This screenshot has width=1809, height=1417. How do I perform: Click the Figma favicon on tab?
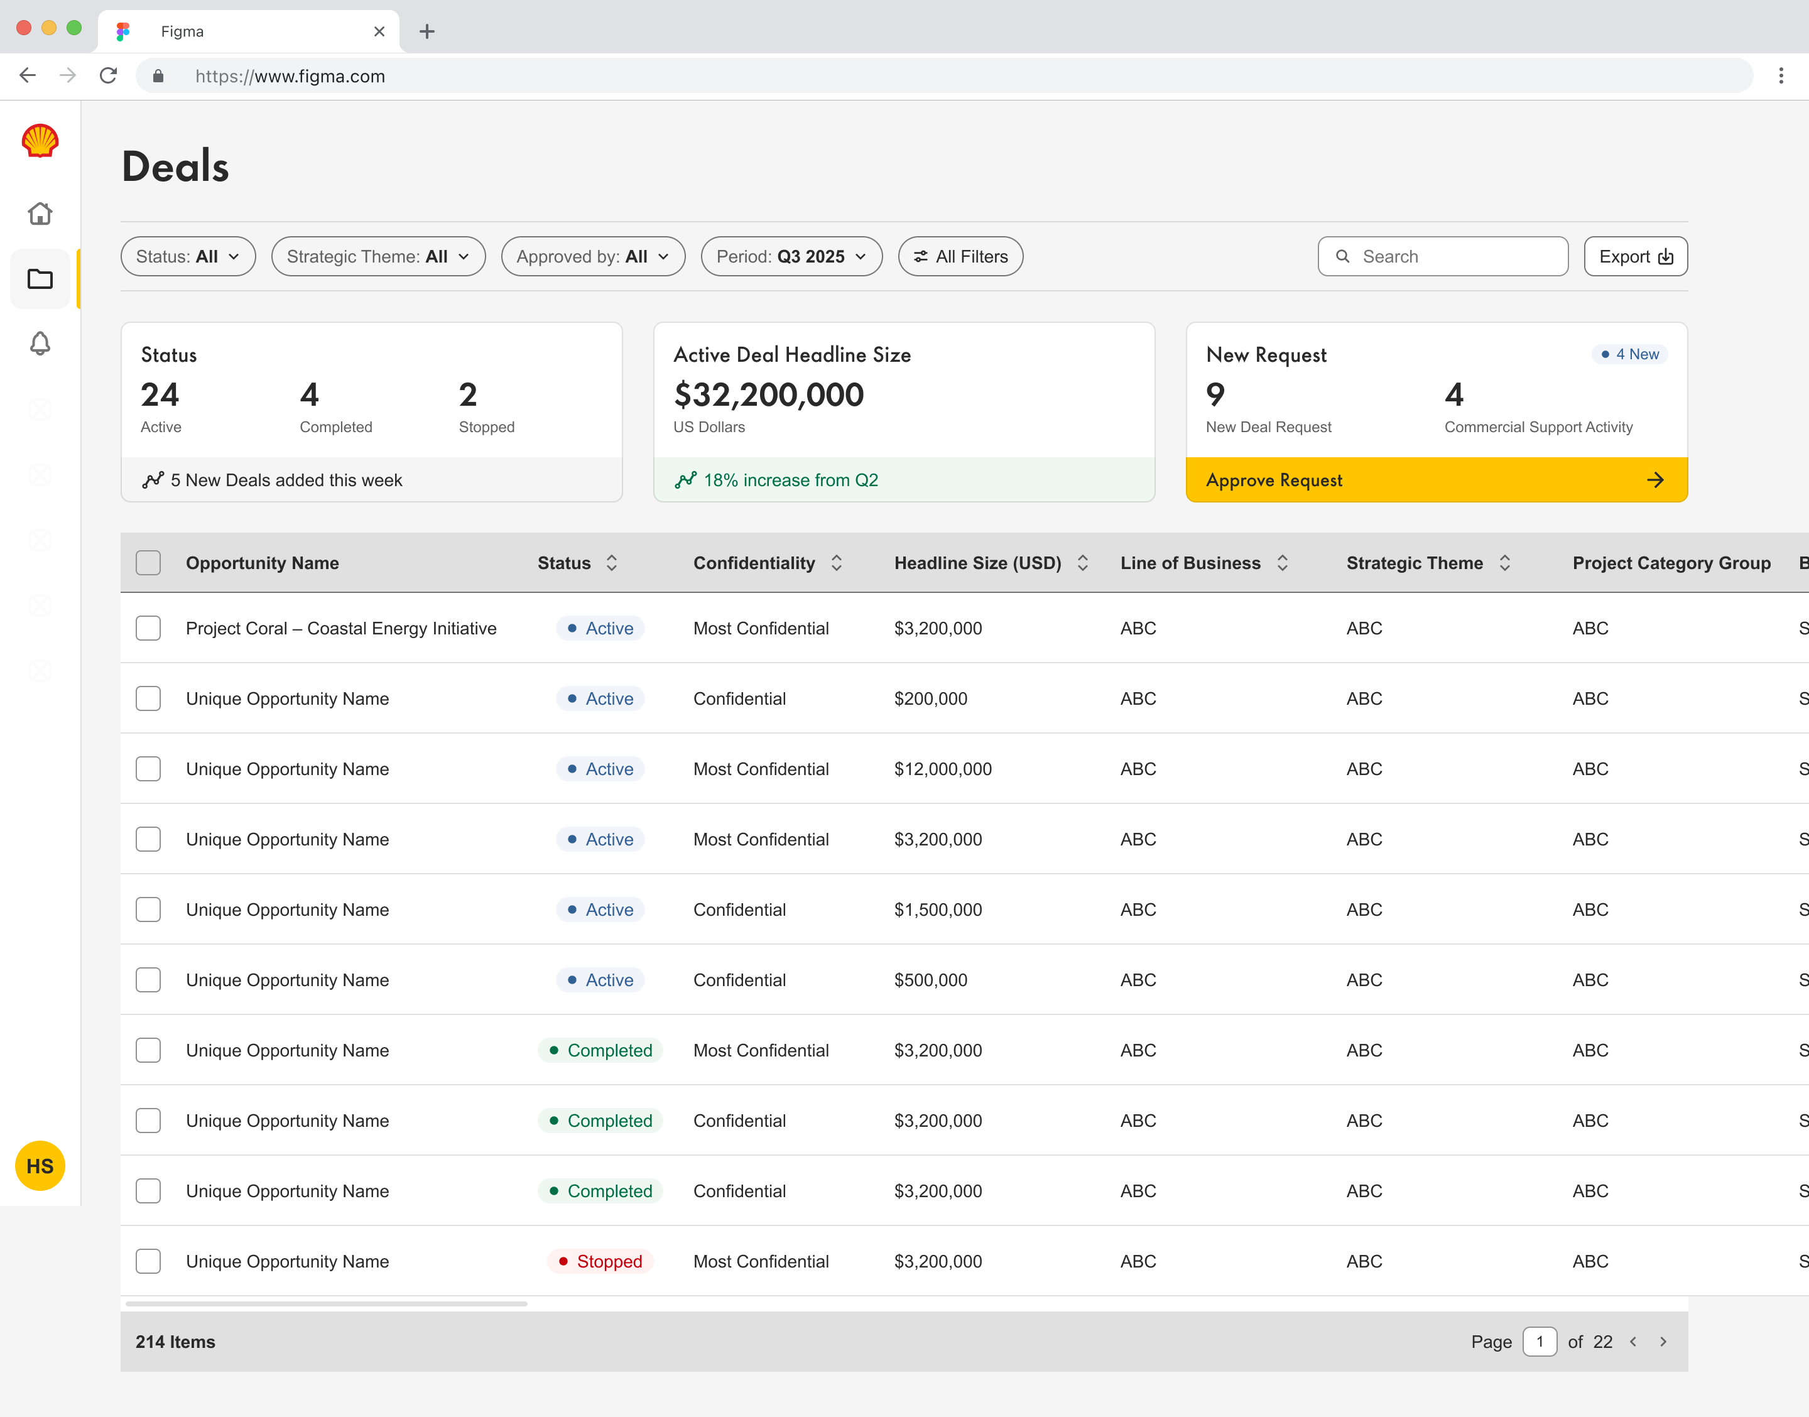tap(122, 31)
